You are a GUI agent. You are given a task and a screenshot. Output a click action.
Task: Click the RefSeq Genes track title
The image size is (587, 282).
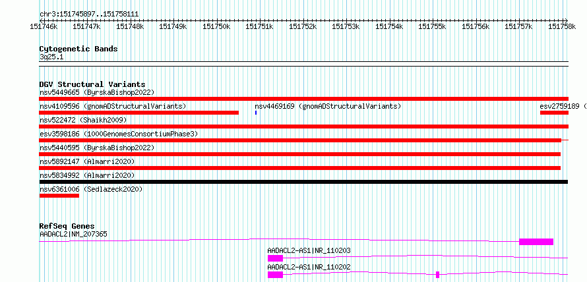67,226
